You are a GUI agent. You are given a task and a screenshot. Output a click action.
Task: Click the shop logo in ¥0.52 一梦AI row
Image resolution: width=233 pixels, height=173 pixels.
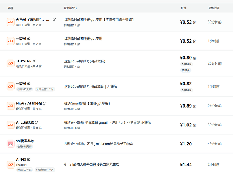[10, 41]
